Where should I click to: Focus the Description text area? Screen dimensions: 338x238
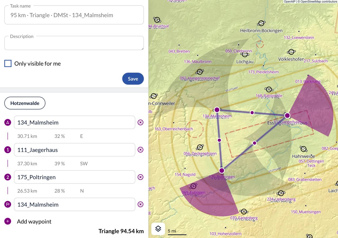(x=74, y=43)
